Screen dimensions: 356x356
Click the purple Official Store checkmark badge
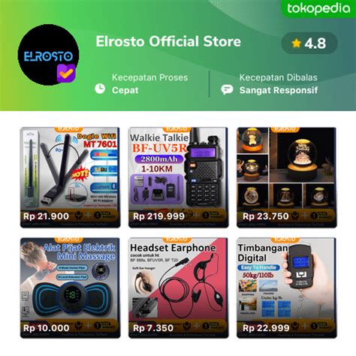point(66,74)
